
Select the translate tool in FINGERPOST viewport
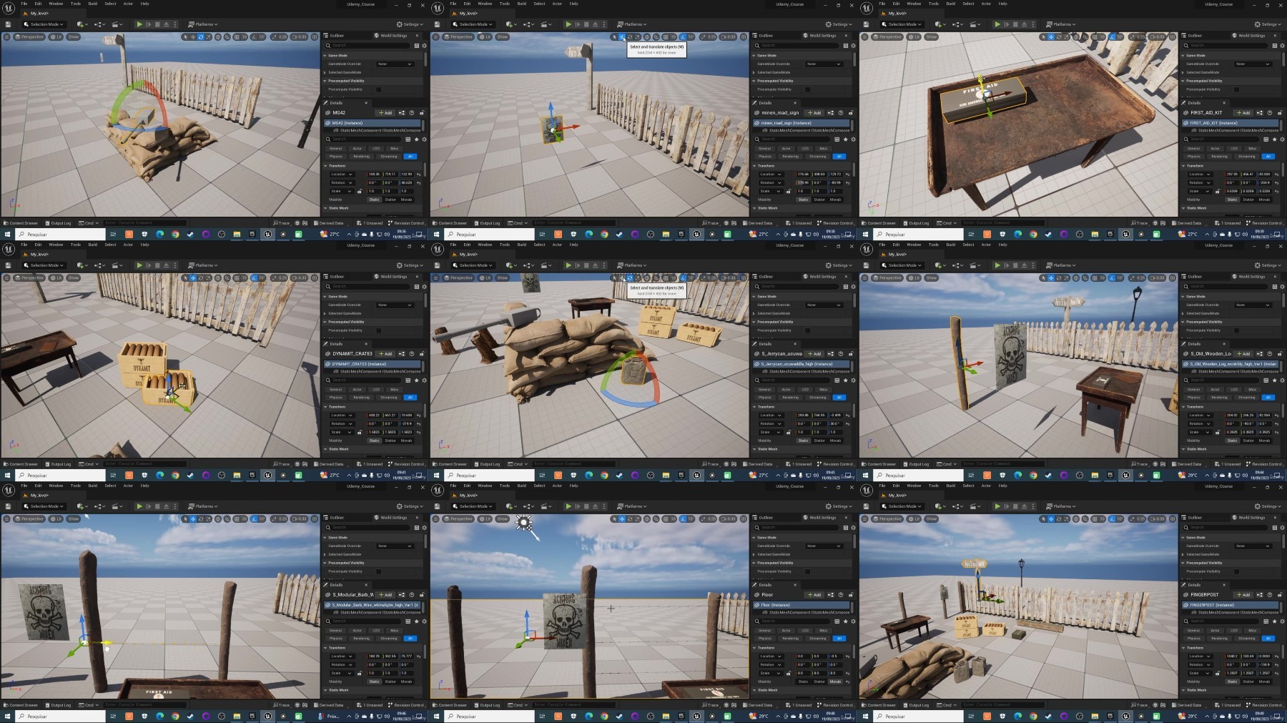pos(1051,518)
